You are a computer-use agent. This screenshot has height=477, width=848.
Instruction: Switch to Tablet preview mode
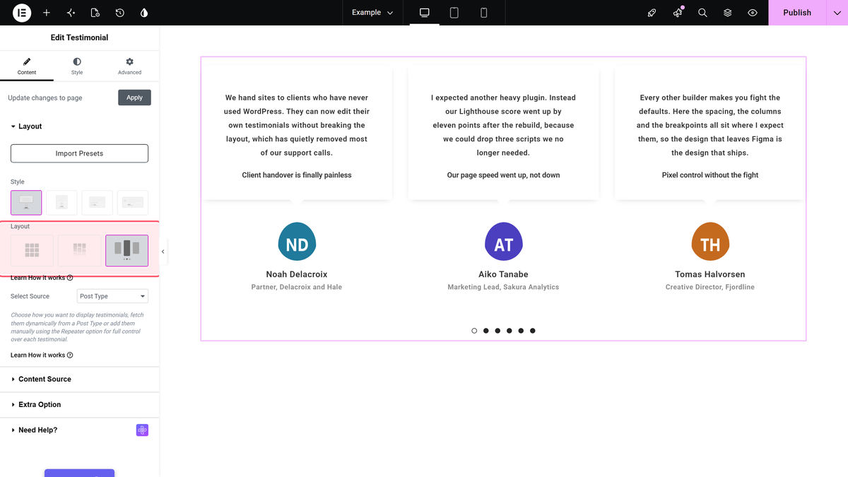[454, 13]
